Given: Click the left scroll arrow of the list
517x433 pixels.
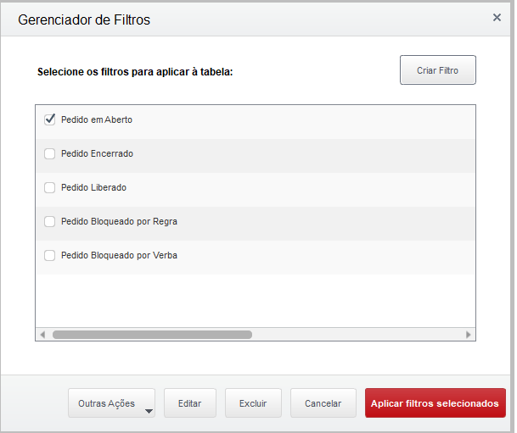Looking at the screenshot, I should [42, 335].
